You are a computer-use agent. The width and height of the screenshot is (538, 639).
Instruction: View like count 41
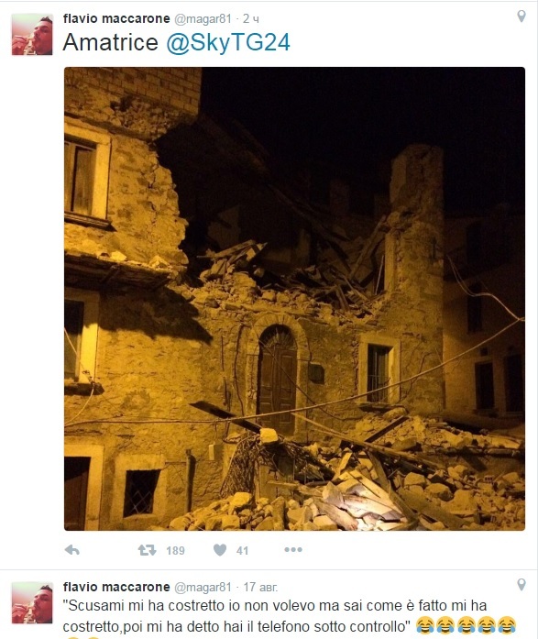(x=242, y=551)
